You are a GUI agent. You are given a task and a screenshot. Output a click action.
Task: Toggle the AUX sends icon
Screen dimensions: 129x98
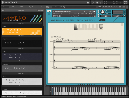[125, 14]
